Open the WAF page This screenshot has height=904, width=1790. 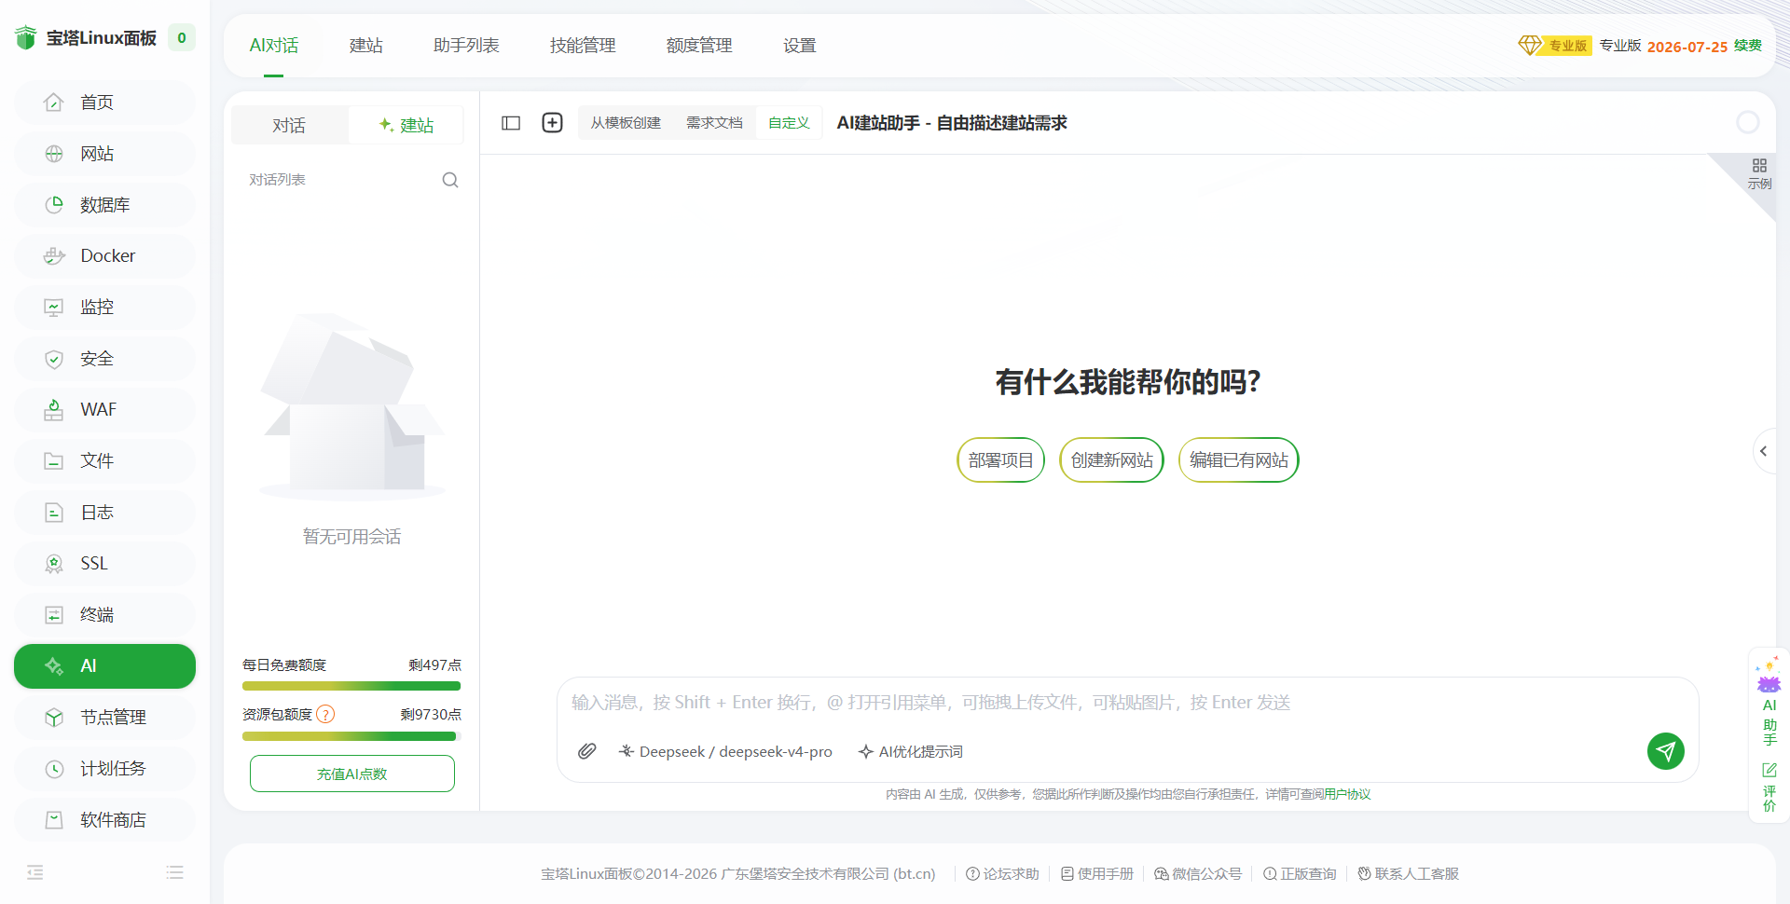tap(104, 410)
